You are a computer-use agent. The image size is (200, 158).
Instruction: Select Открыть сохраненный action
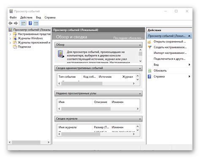coord(170,42)
